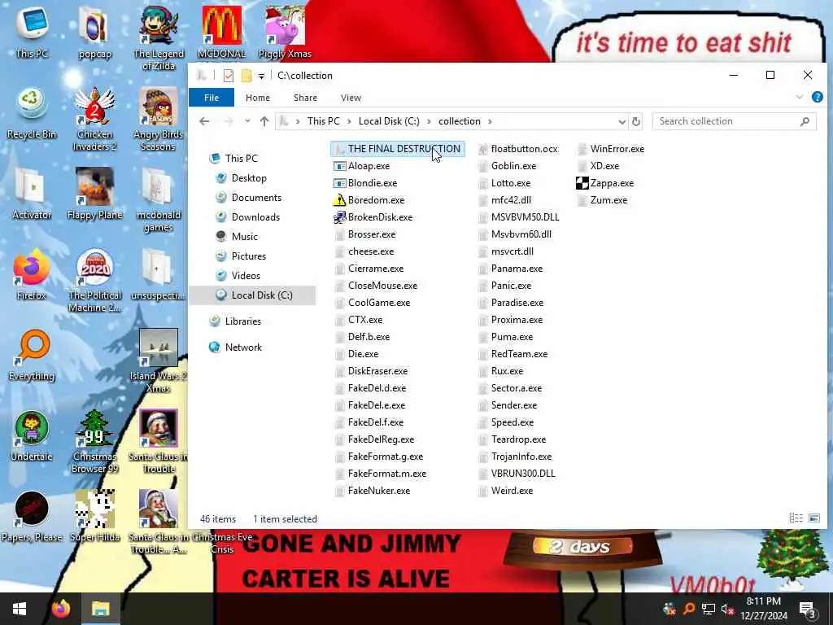Viewport: 833px width, 625px height.
Task: Expand the ribbon with the chevron
Action: (800, 98)
